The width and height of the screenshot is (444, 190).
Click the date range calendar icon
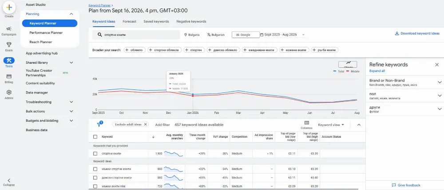tap(262, 35)
